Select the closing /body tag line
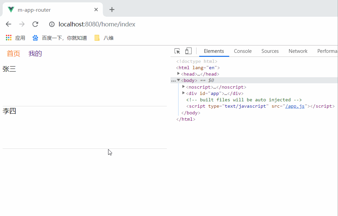338x216 pixels. (191, 113)
